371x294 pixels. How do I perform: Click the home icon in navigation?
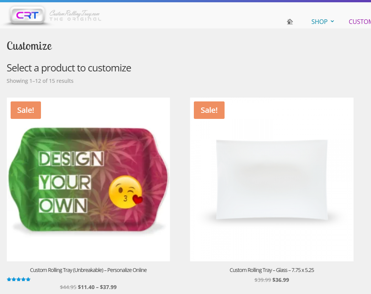tap(289, 22)
